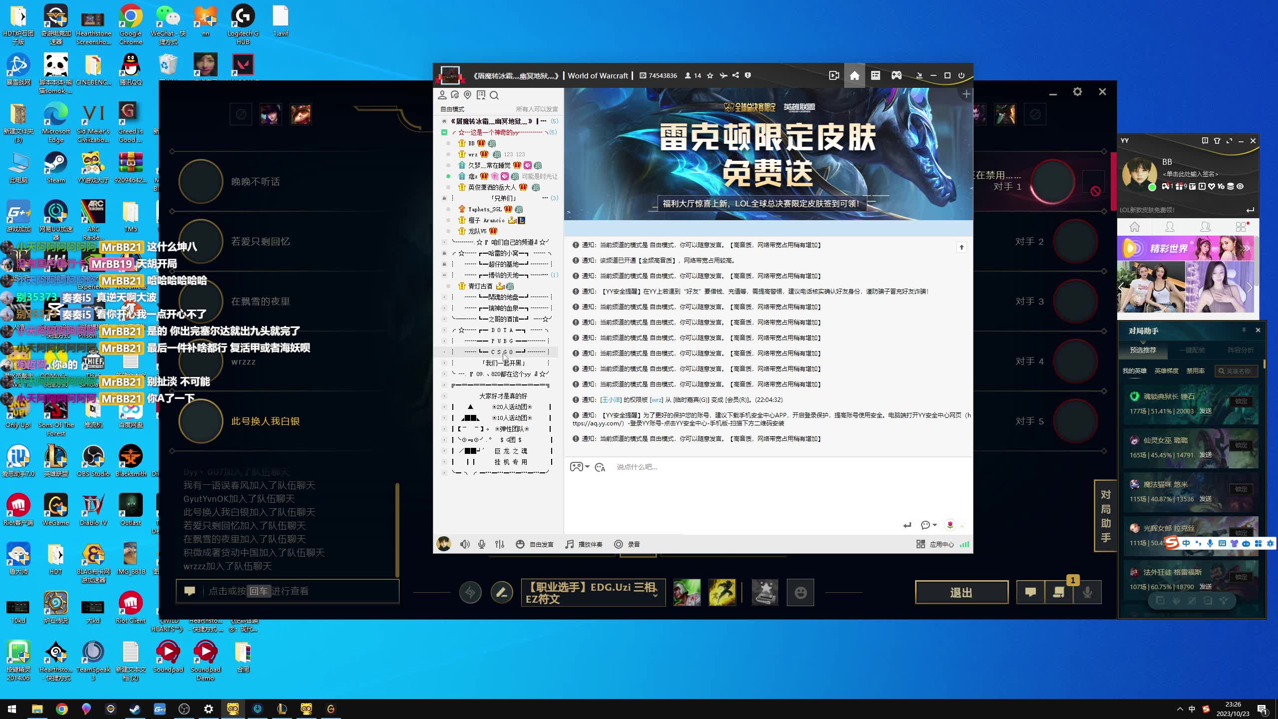Image resolution: width=1278 pixels, height=719 pixels.
Task: Click the location pin icon above channel list
Action: [x=467, y=95]
